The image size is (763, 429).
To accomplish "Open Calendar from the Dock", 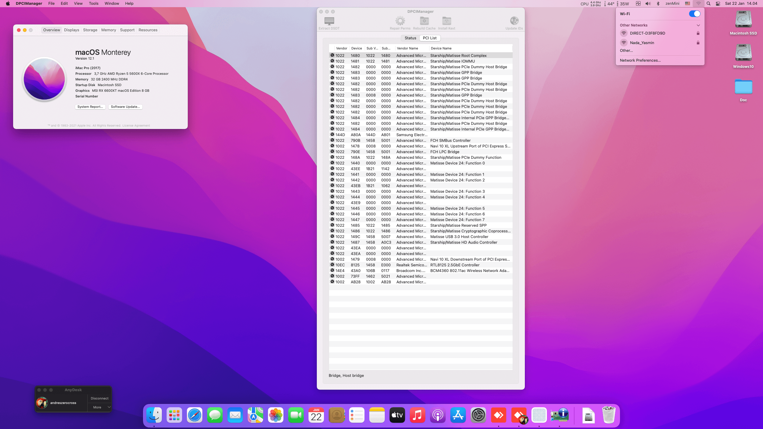I will coord(316,415).
